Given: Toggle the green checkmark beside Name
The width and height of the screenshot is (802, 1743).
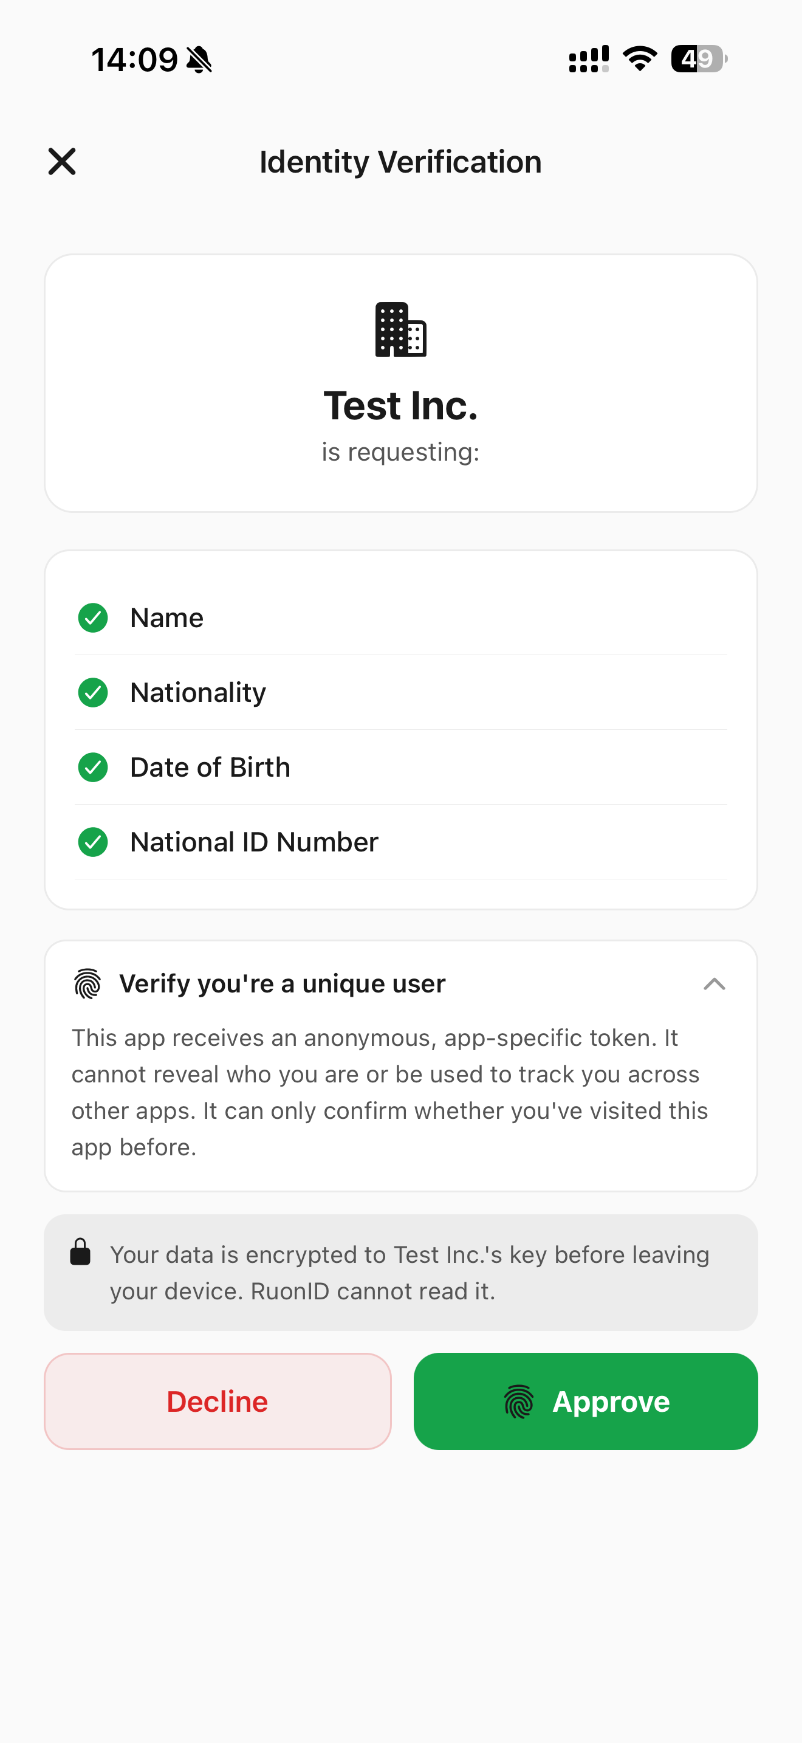Looking at the screenshot, I should coord(92,617).
